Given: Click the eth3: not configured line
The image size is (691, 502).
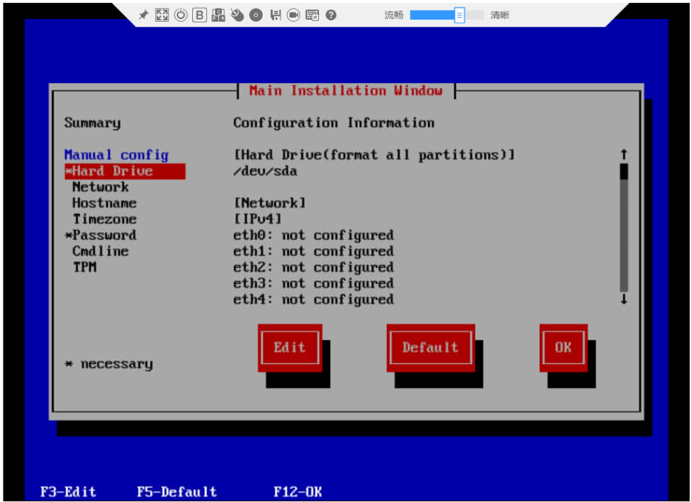Looking at the screenshot, I should click(x=313, y=283).
